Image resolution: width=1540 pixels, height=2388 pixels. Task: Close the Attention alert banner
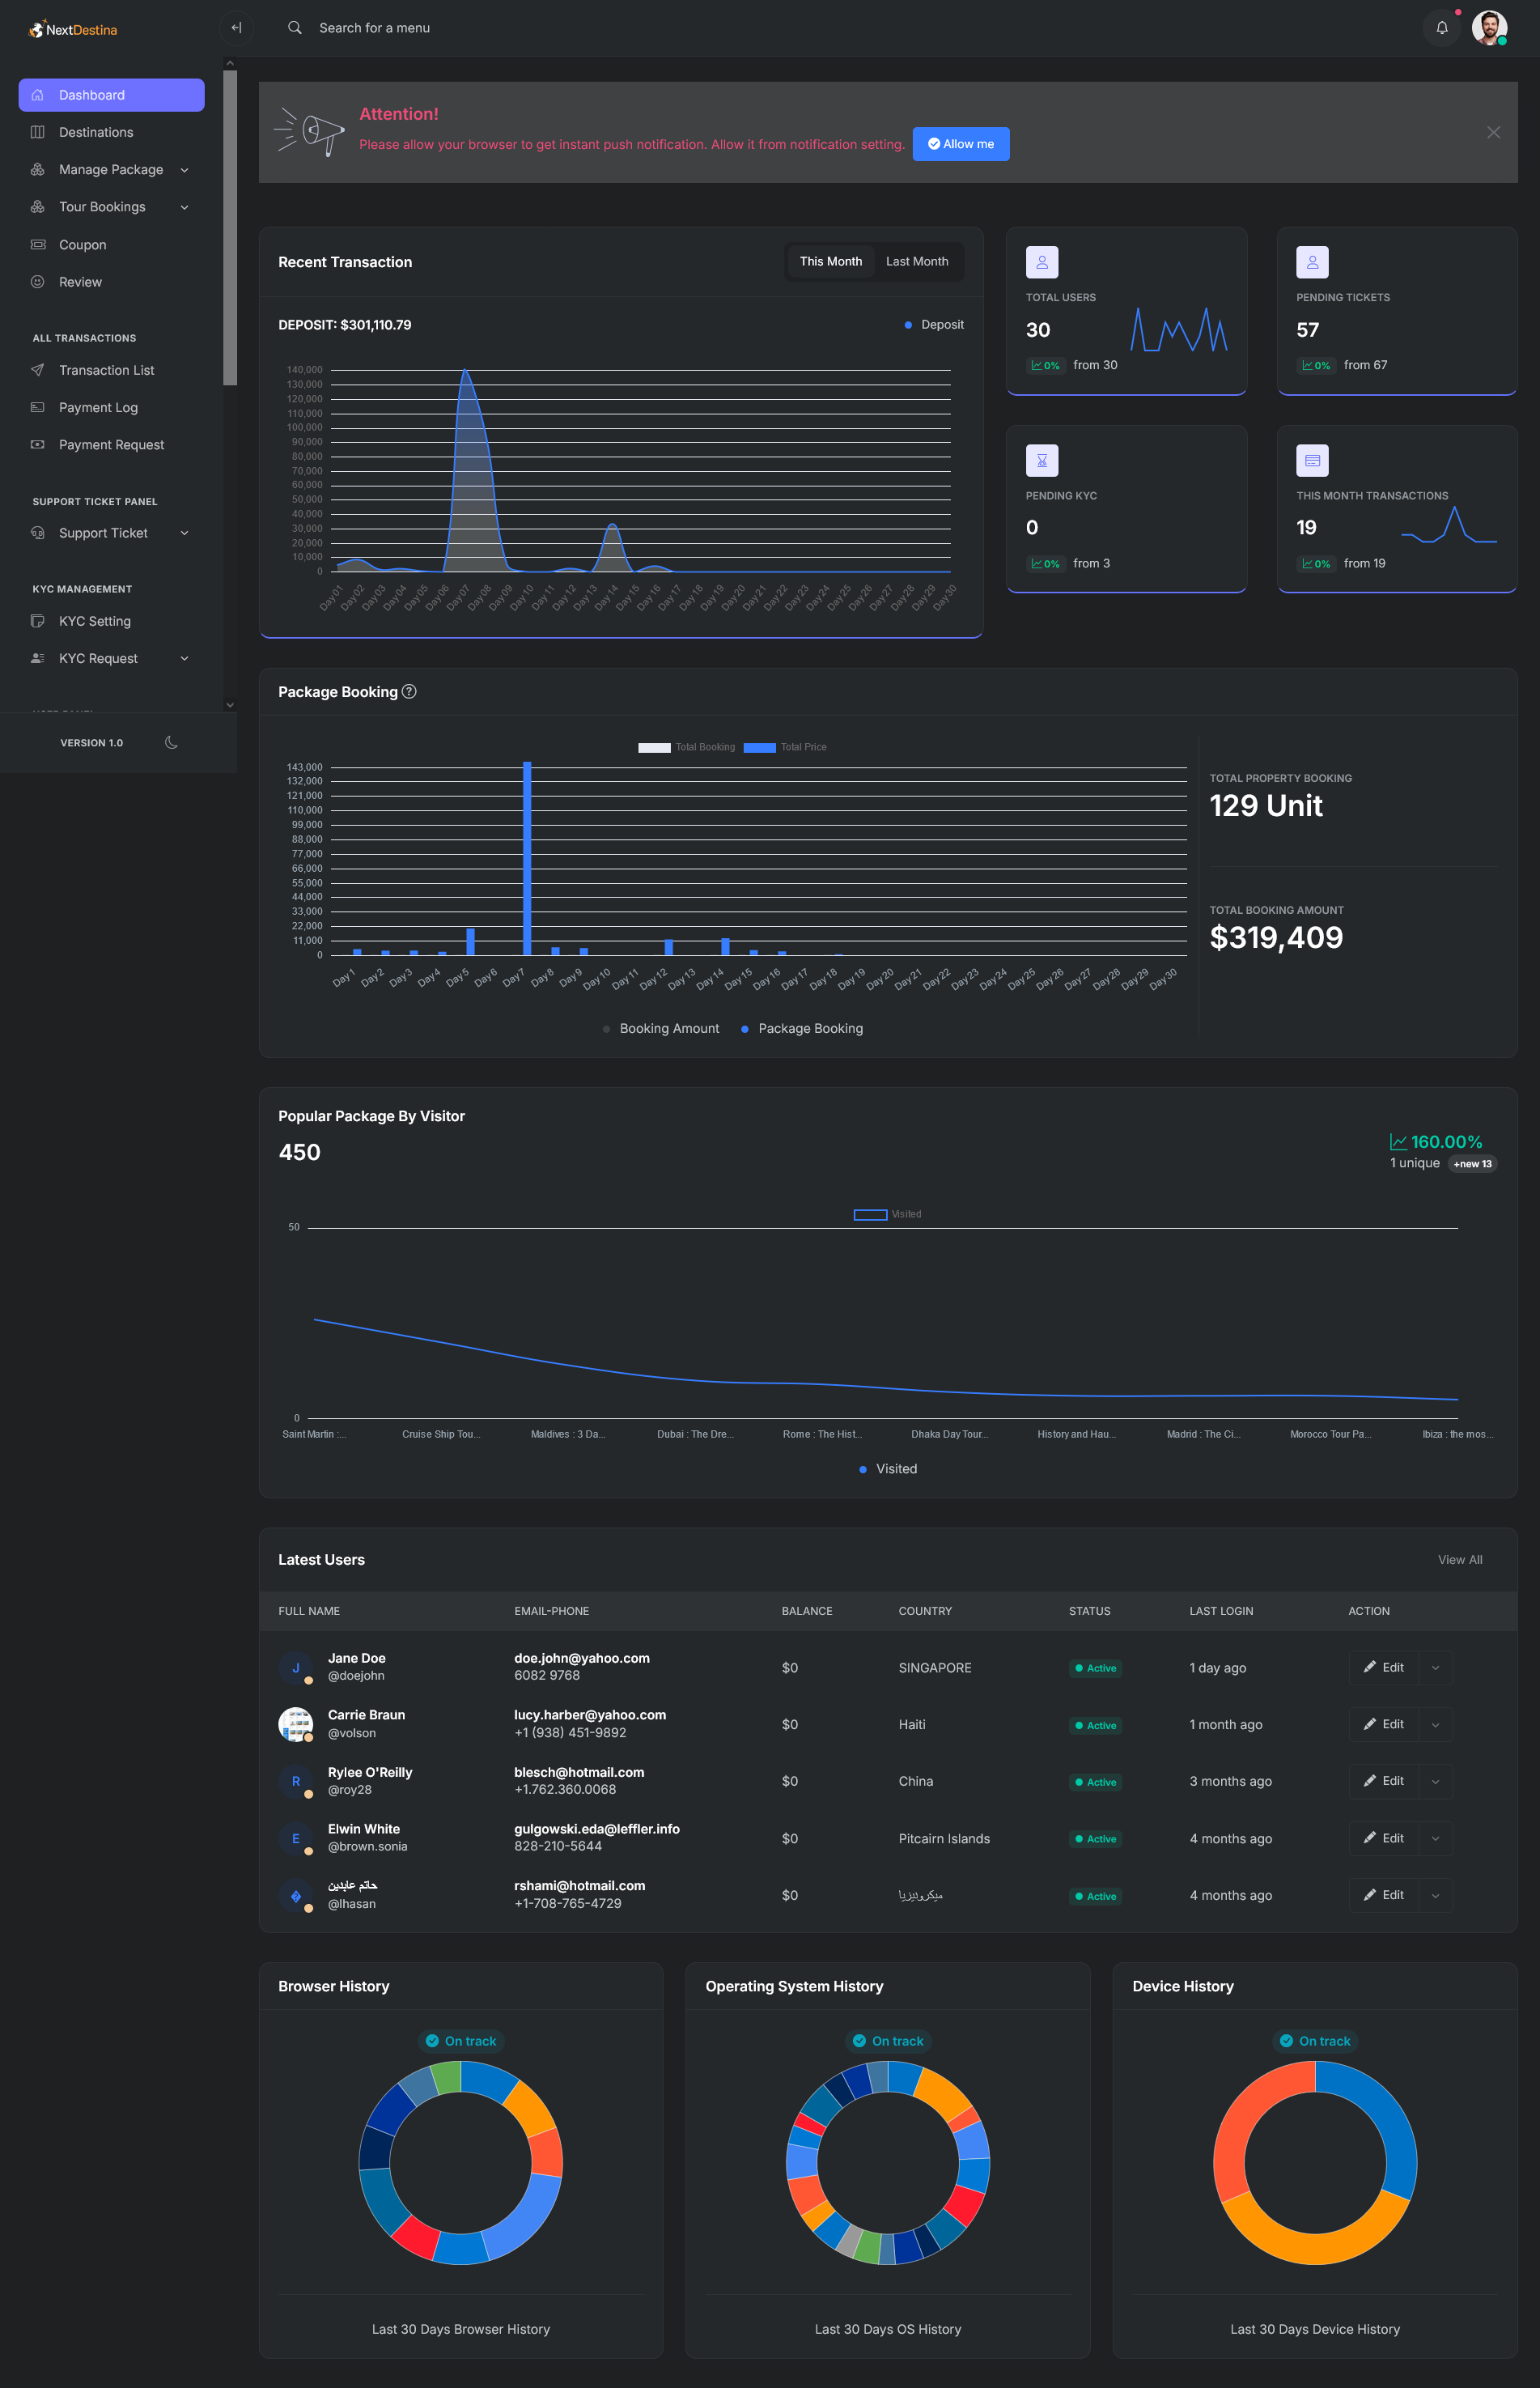1493,132
